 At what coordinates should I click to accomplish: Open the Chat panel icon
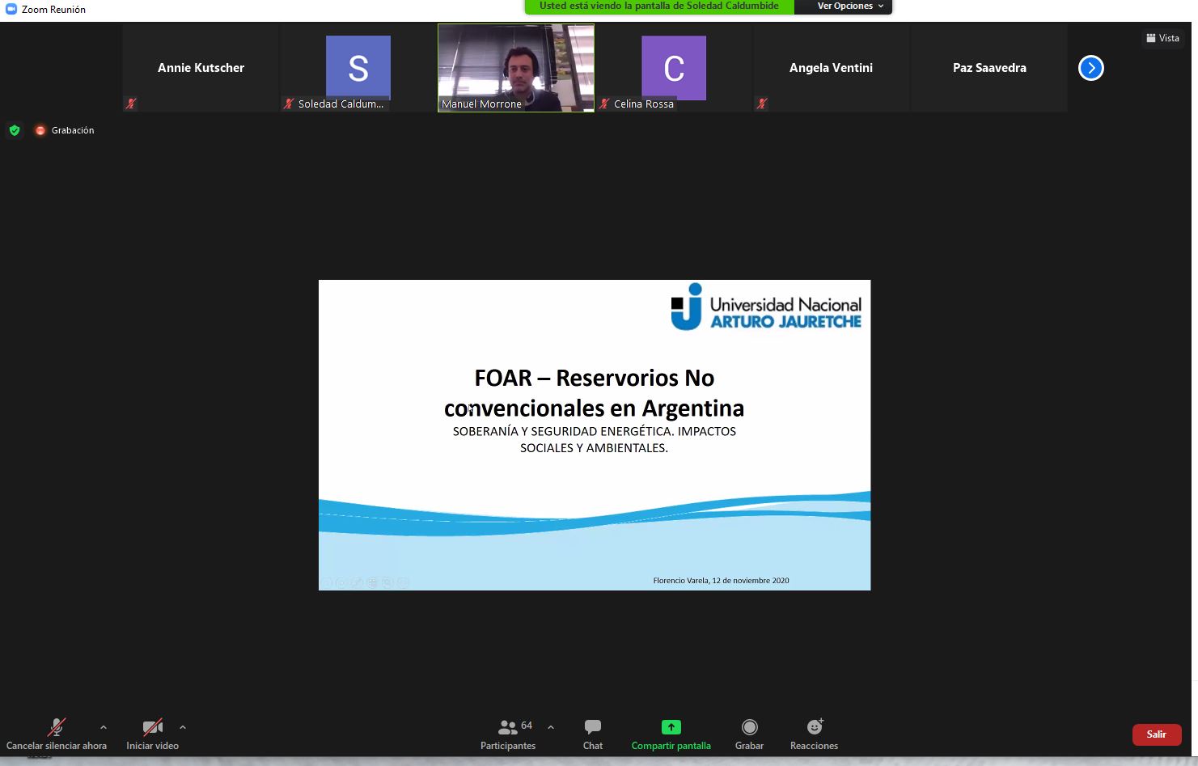pos(592,727)
